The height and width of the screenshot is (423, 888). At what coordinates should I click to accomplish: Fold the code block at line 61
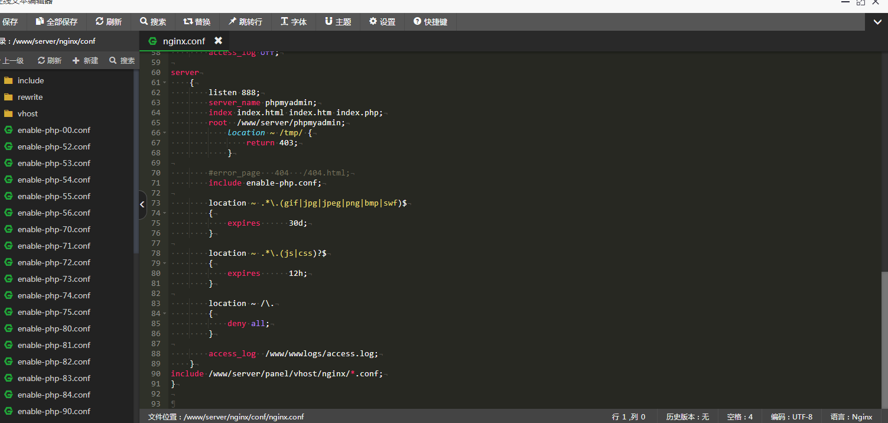(x=165, y=83)
